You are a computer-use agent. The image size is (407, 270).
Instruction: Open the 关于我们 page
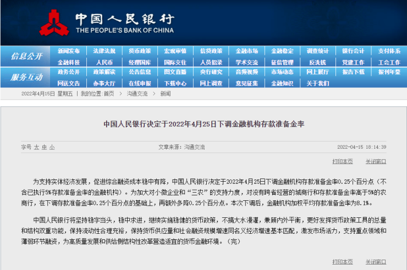[317, 83]
